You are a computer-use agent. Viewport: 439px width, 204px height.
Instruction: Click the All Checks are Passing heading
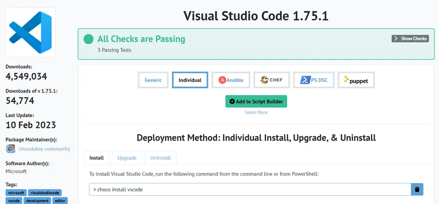pos(141,39)
